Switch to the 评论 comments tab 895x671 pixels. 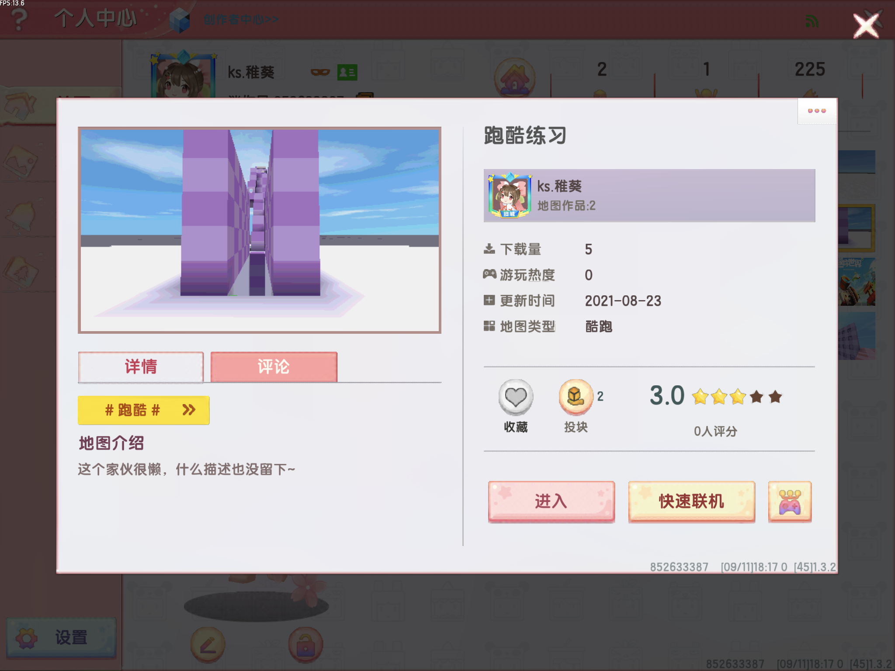(x=274, y=367)
